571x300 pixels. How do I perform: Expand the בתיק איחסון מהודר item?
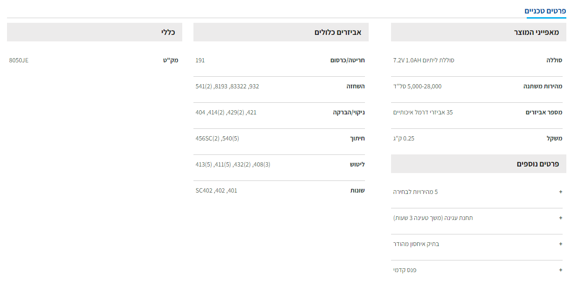point(560,244)
